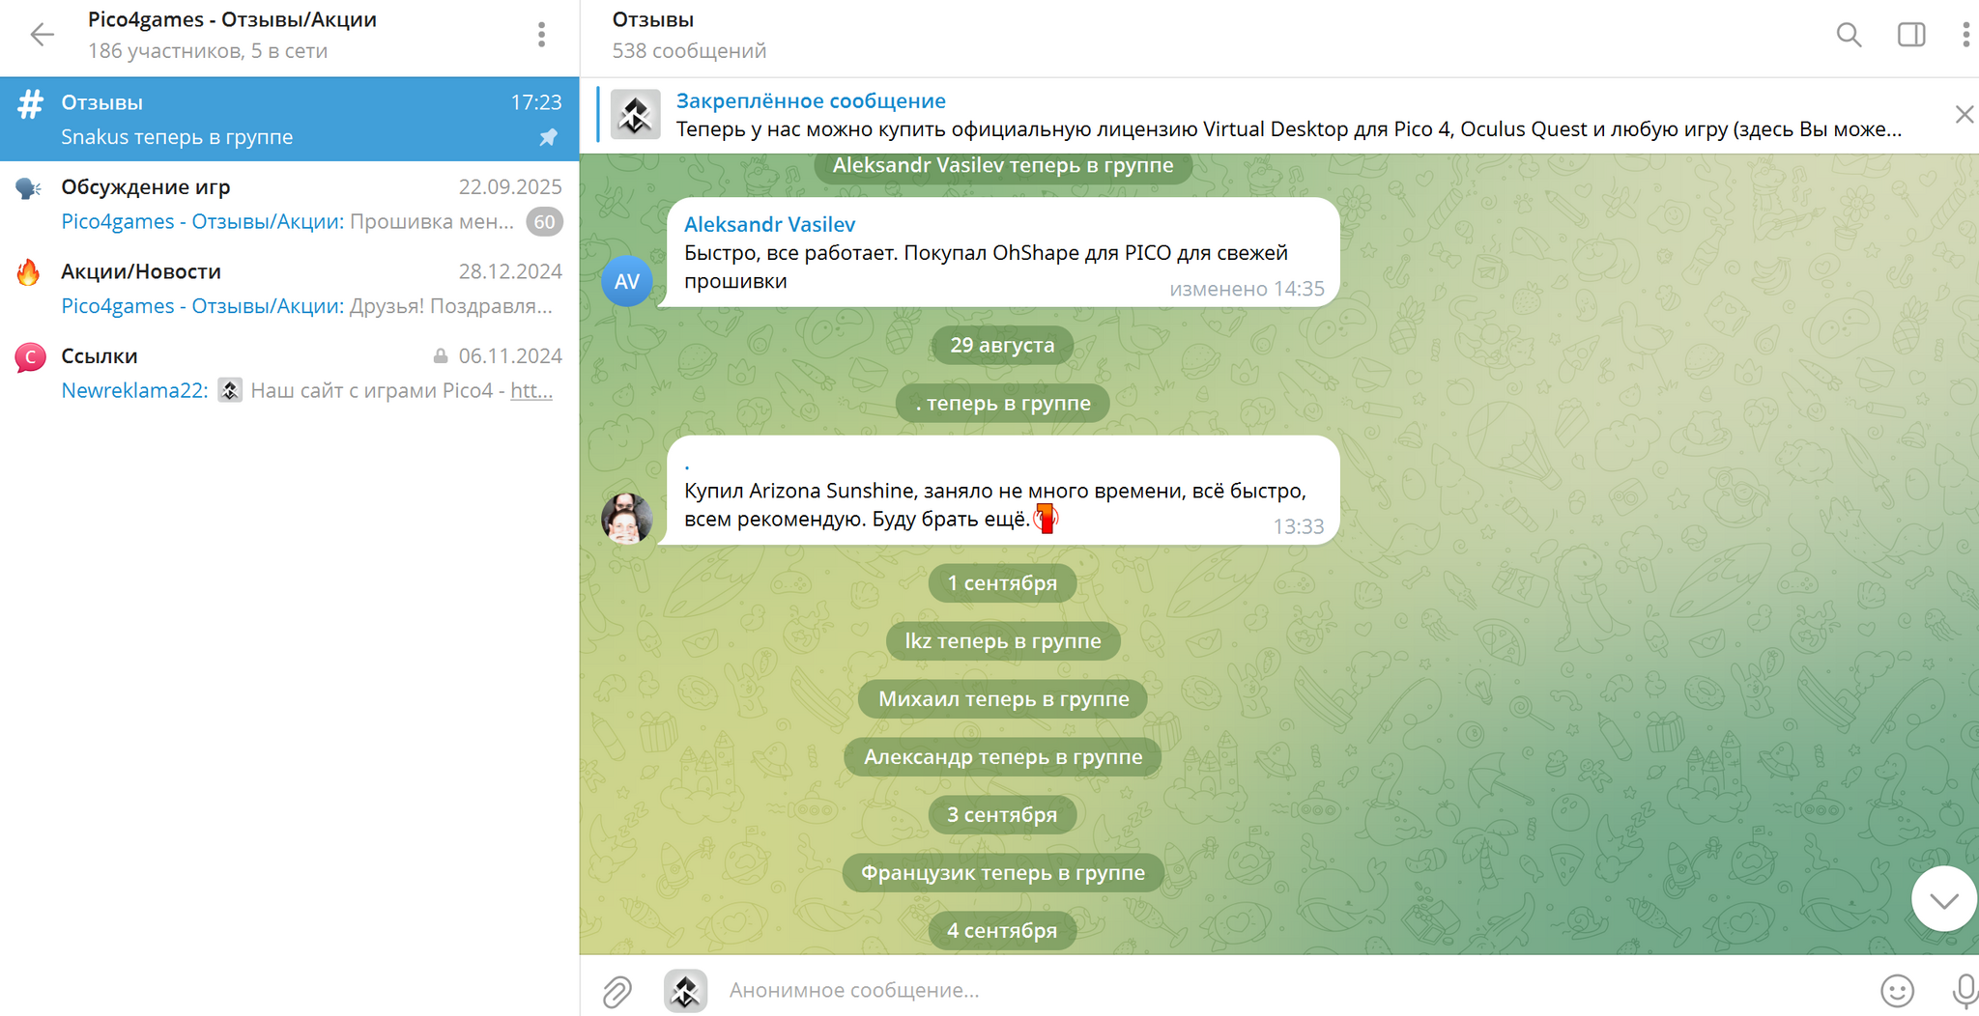Click the microphone voice message icon

point(1963,991)
